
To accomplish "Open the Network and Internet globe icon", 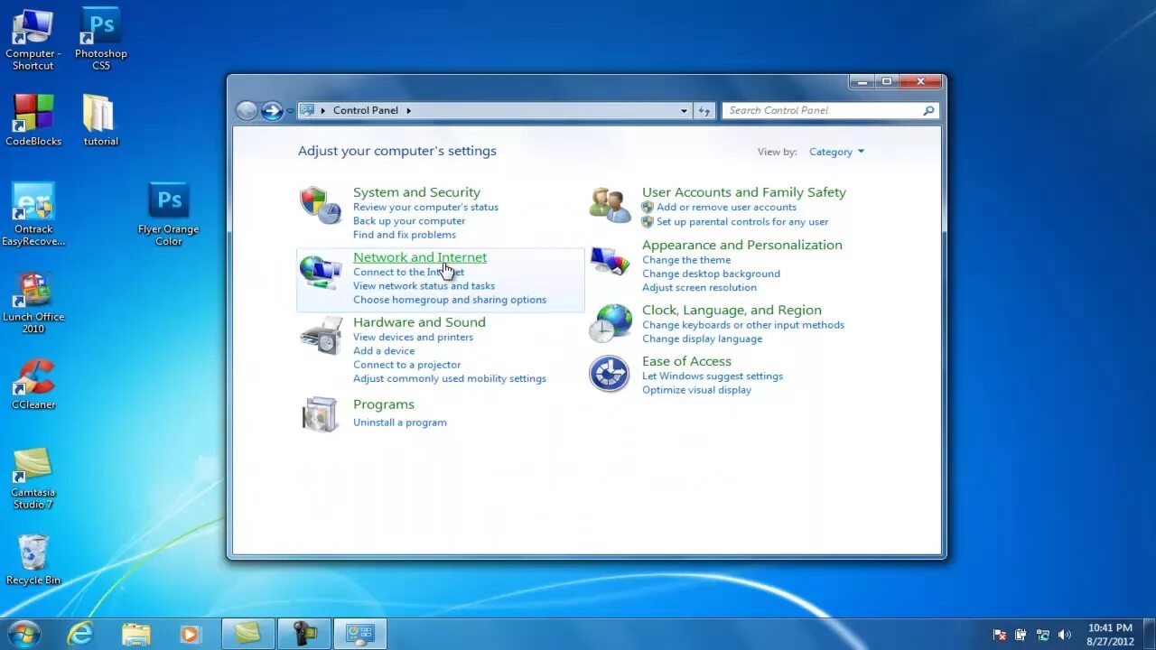I will point(321,271).
